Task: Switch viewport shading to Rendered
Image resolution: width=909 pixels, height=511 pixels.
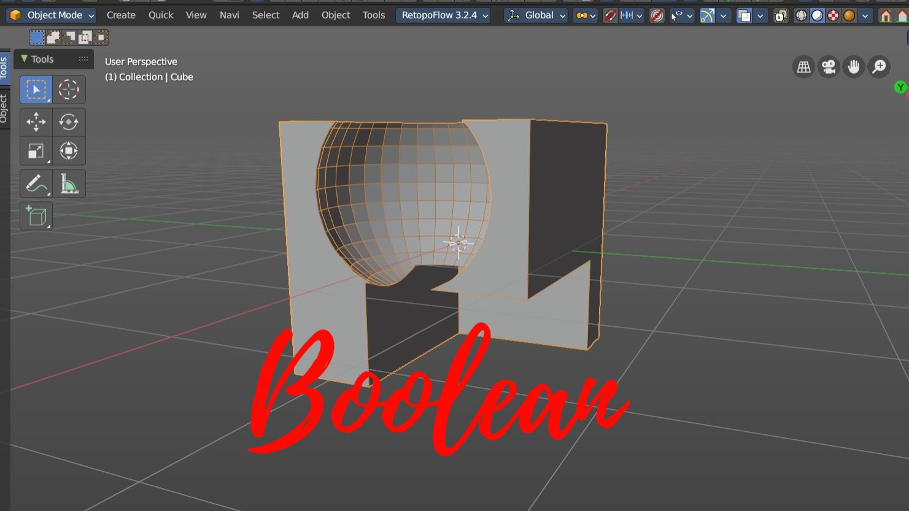Action: [x=849, y=15]
